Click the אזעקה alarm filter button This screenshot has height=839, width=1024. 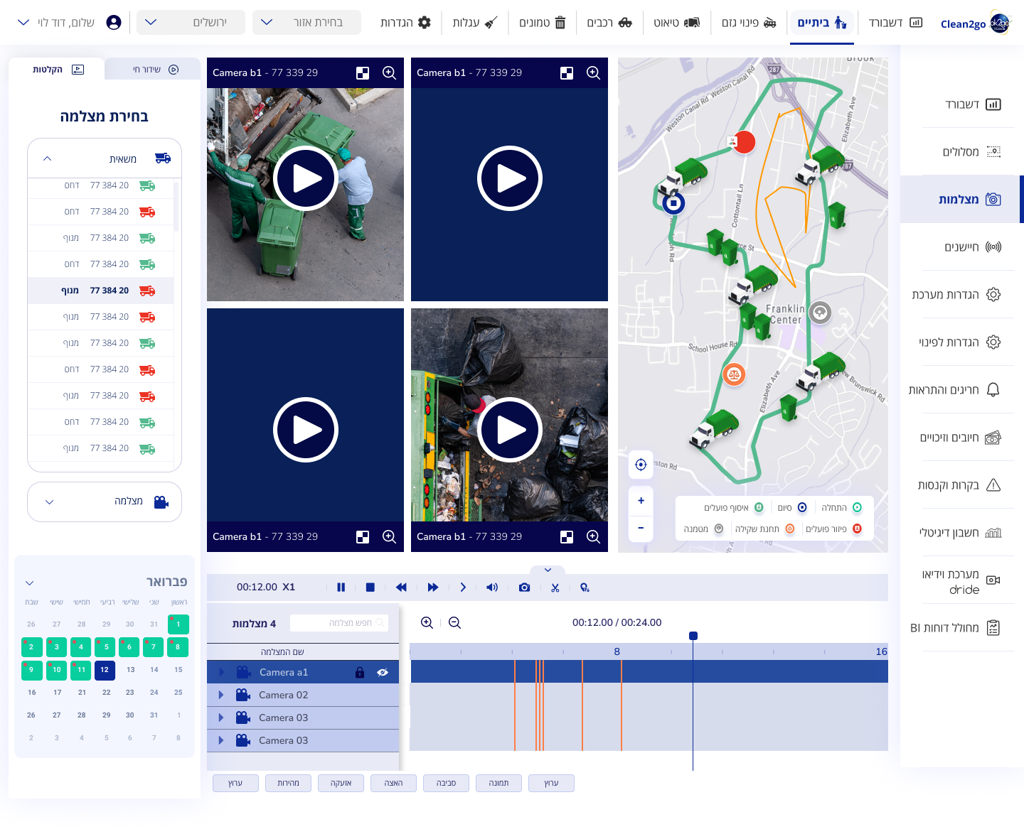tap(341, 783)
